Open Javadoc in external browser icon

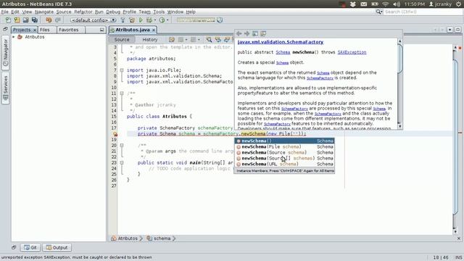pyautogui.click(x=255, y=33)
